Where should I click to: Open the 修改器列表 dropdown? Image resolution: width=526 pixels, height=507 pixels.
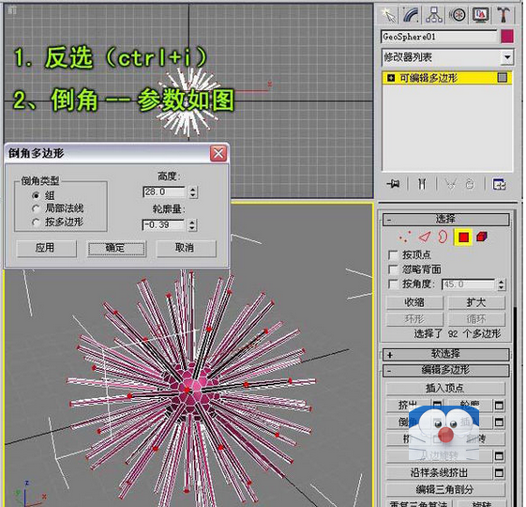click(507, 57)
